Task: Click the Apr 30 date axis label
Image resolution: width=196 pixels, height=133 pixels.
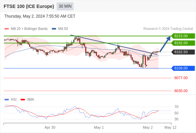Action: 50,127
